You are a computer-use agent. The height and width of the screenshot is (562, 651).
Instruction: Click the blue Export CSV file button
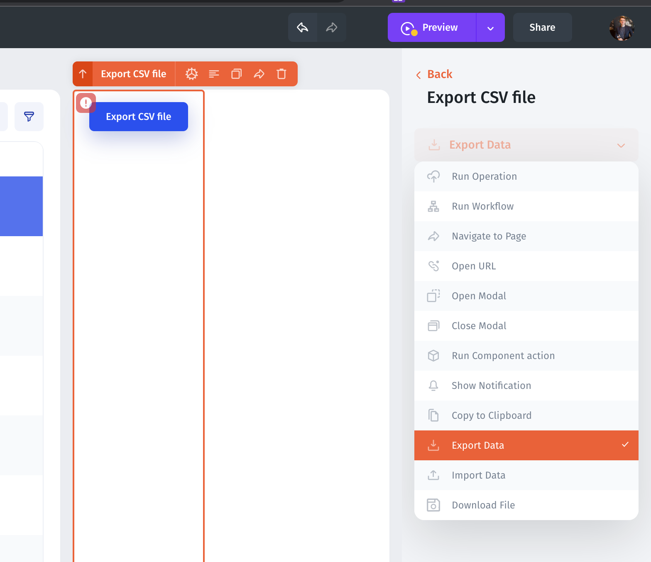[139, 117]
